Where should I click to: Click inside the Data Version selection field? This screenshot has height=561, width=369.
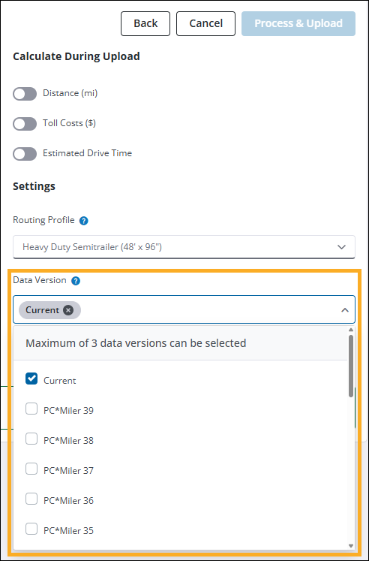pos(184,309)
